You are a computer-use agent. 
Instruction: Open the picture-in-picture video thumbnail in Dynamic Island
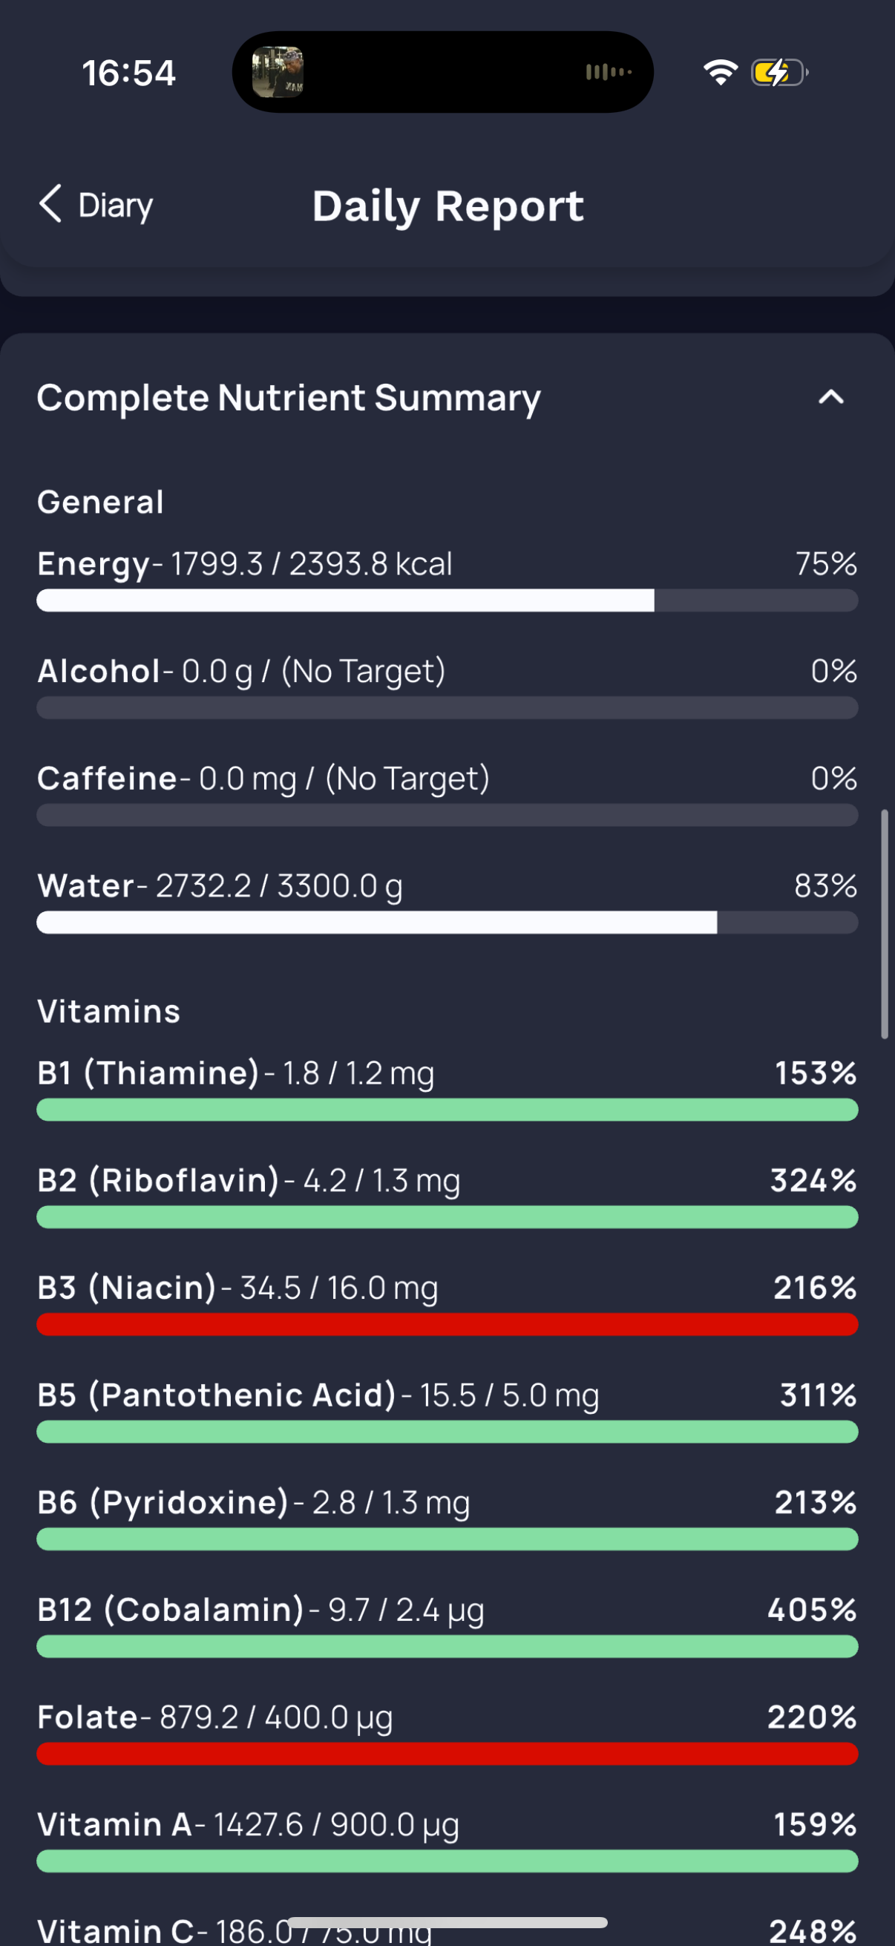click(x=278, y=72)
